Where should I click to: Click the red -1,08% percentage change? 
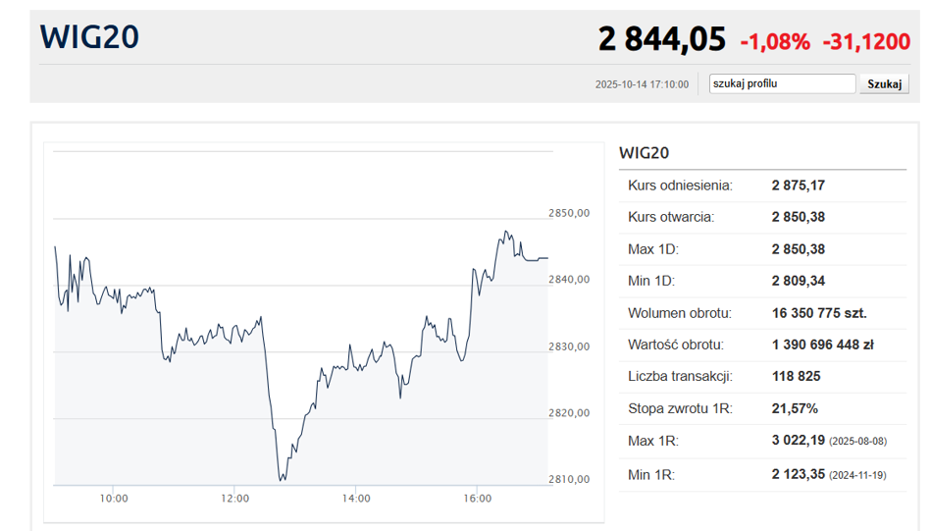point(774,41)
